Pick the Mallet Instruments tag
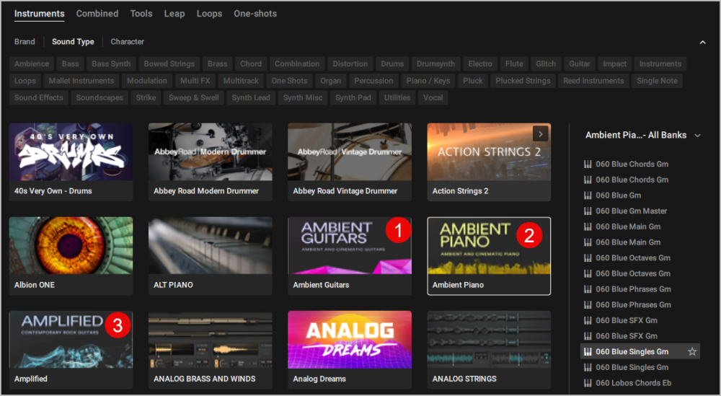721x396 pixels. pyautogui.click(x=81, y=81)
